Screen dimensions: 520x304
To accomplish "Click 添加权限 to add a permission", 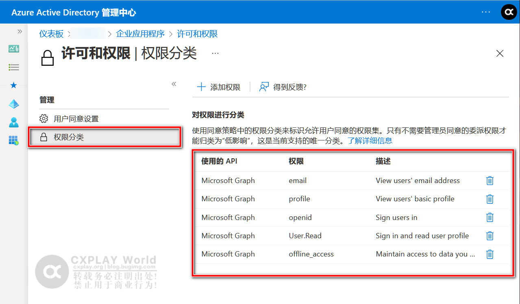I will 219,87.
